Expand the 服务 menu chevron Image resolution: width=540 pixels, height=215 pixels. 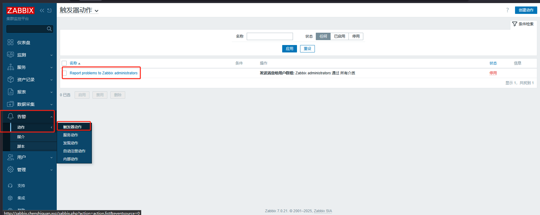[x=52, y=68]
